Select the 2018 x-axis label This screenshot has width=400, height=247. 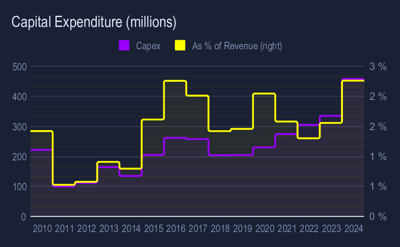pyautogui.click(x=220, y=229)
